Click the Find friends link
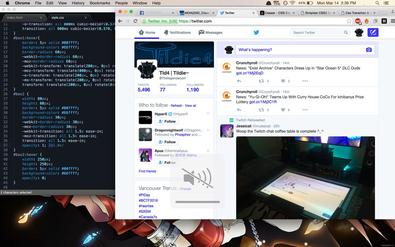This screenshot has height=247, width=395. tap(147, 171)
